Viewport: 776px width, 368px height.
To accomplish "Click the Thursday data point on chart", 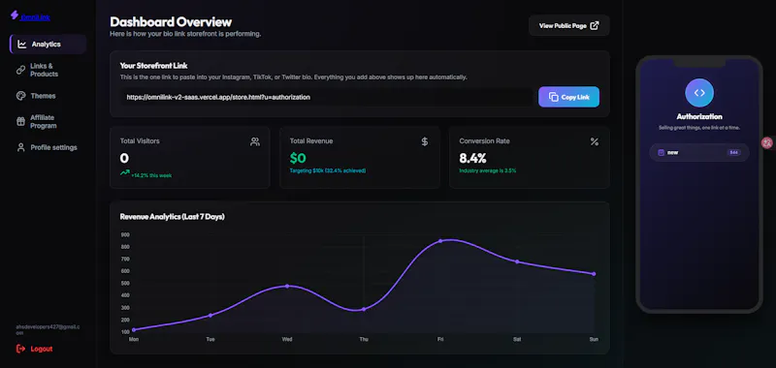I will pos(364,309).
